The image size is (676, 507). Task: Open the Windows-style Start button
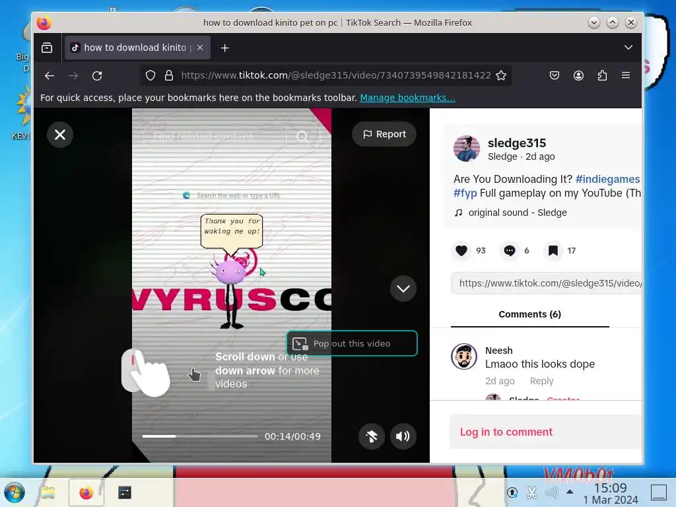pos(15,492)
